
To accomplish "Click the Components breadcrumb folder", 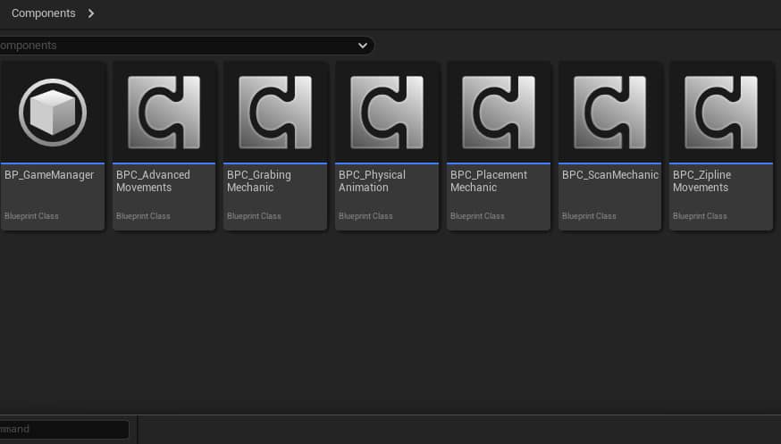I will [43, 13].
